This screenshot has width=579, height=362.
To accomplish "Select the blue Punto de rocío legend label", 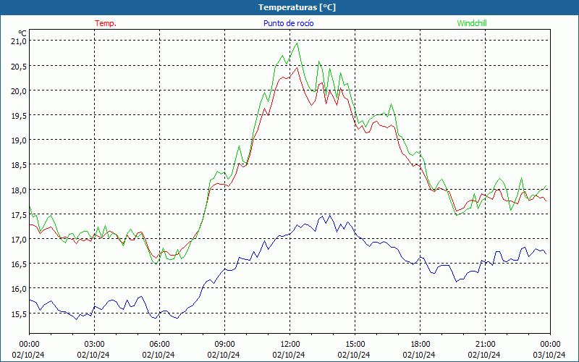I will (288, 23).
